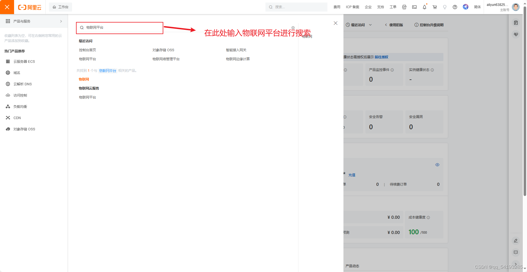
Task: Close the product search panel
Action: click(x=336, y=23)
